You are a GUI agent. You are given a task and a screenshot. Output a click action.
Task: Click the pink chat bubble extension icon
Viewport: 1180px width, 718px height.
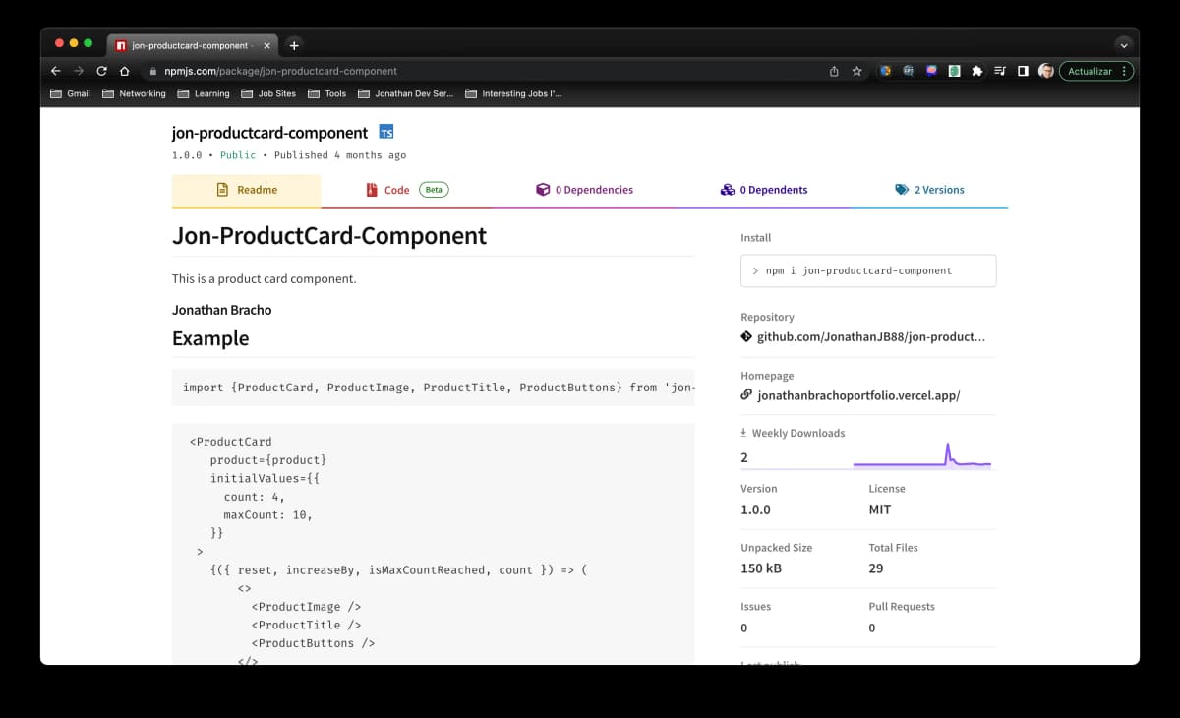click(931, 71)
